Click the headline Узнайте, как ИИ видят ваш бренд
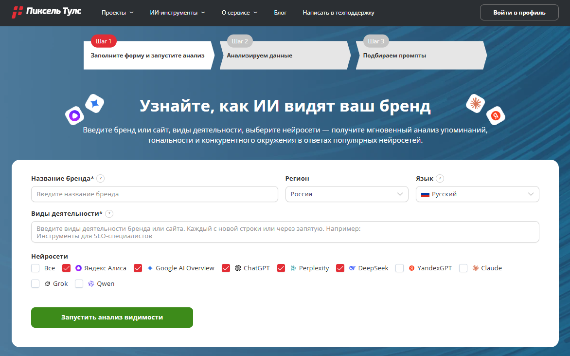This screenshot has height=356, width=570. pos(285,106)
